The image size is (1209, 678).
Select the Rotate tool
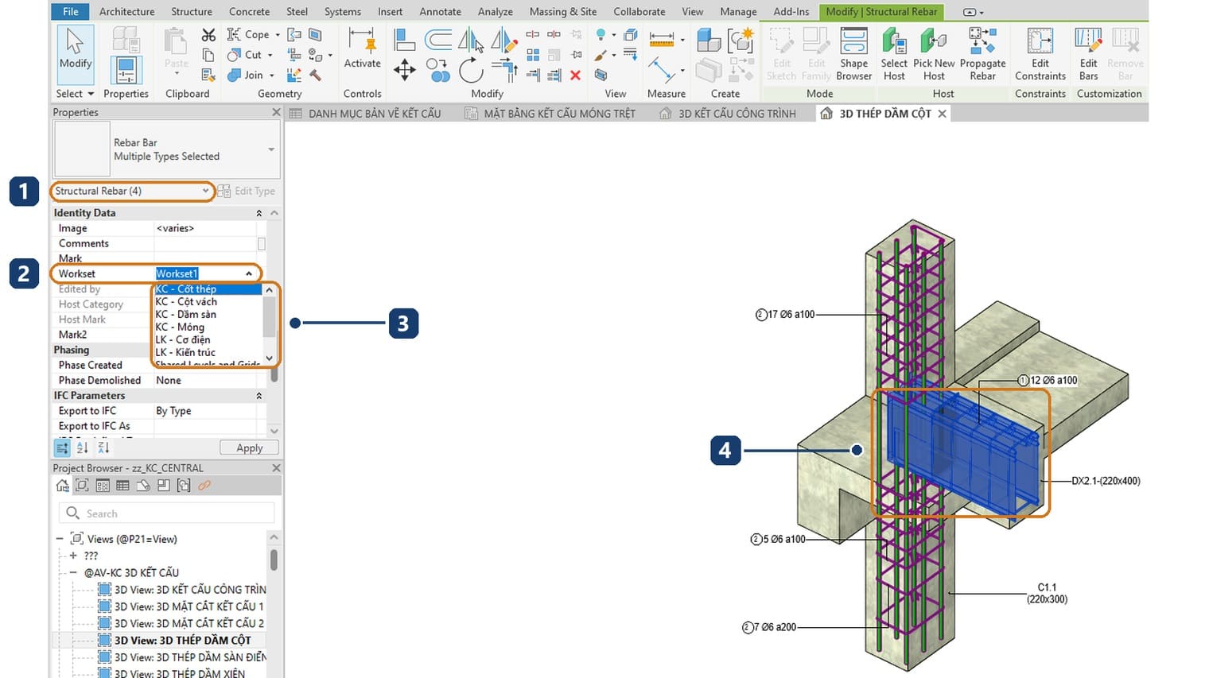coord(471,71)
